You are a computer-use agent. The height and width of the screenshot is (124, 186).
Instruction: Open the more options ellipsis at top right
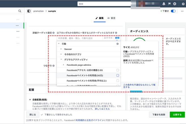[x=182, y=11]
